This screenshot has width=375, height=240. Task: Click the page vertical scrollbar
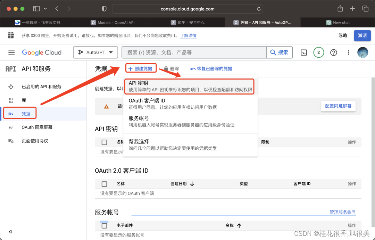point(373,152)
